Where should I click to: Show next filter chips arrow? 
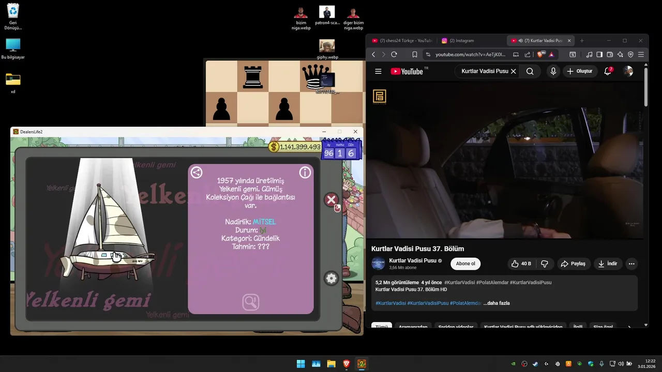coord(629,327)
